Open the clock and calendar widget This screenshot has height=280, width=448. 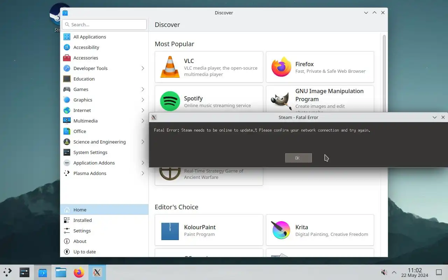[x=415, y=272]
